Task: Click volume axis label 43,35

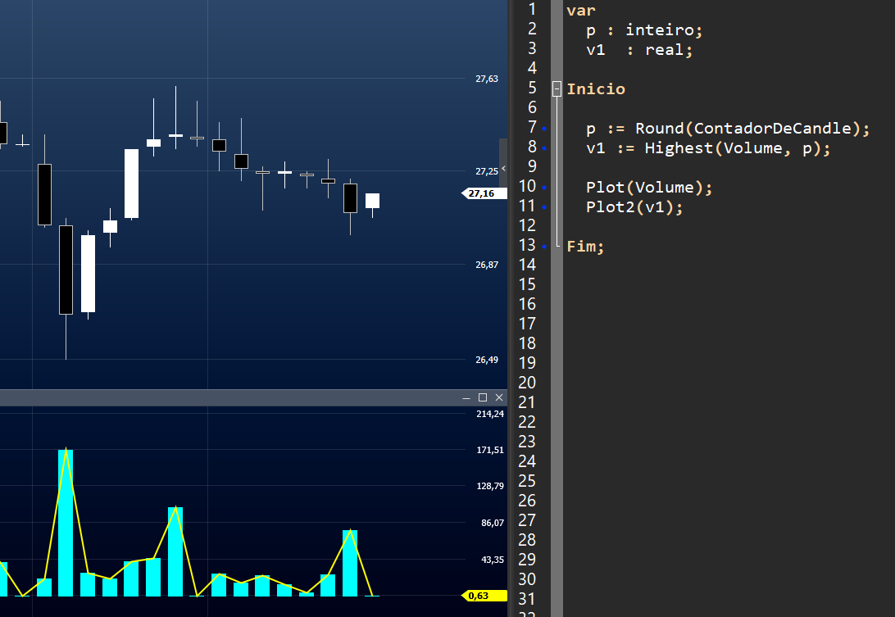Action: coord(493,560)
